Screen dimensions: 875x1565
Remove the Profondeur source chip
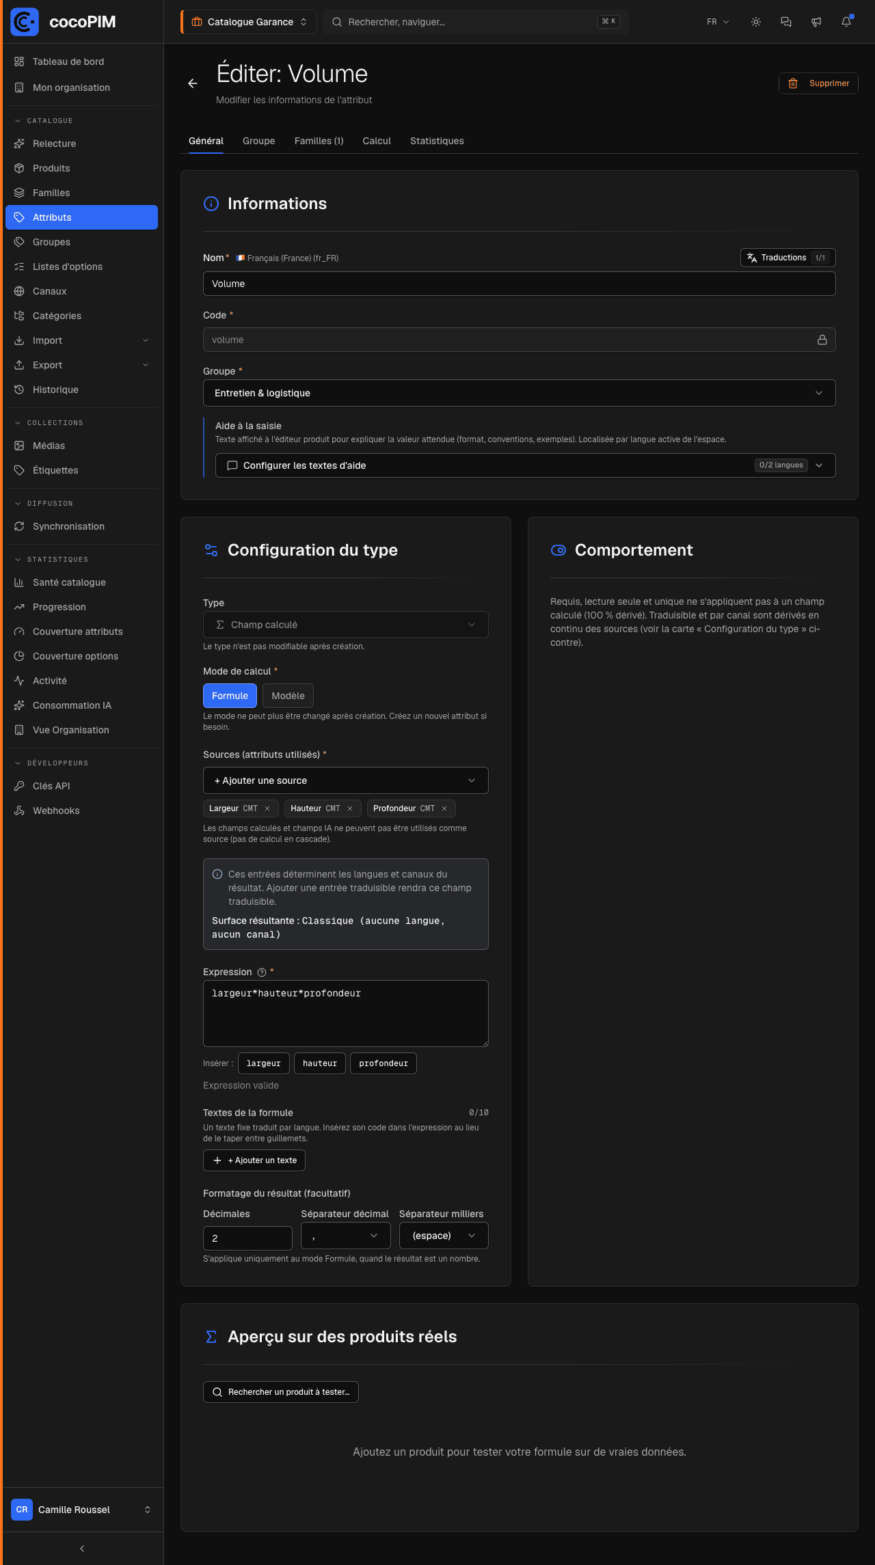click(444, 808)
